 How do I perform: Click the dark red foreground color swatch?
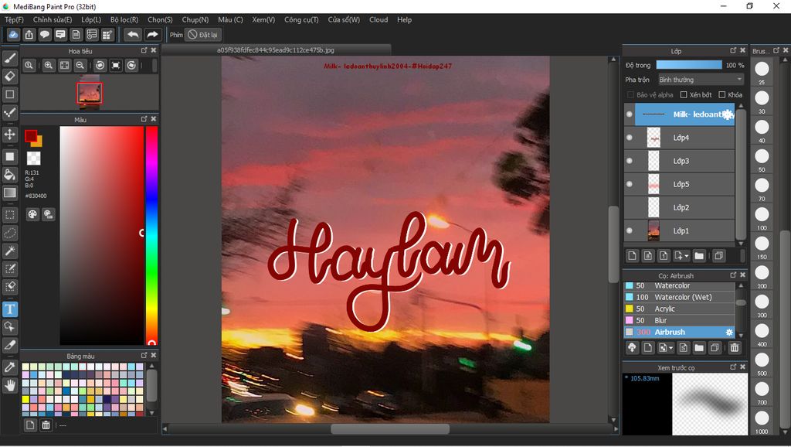[31, 136]
